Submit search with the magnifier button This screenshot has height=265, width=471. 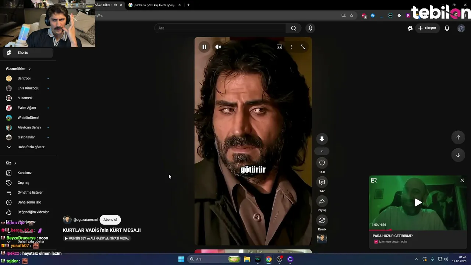pyautogui.click(x=294, y=28)
